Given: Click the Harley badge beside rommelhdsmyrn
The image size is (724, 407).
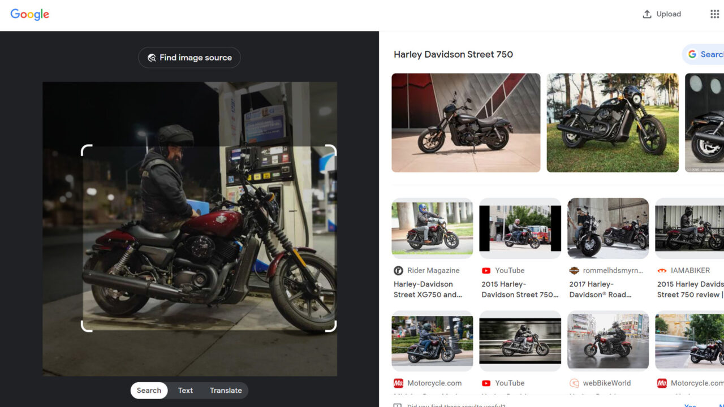Looking at the screenshot, I should tap(575, 270).
